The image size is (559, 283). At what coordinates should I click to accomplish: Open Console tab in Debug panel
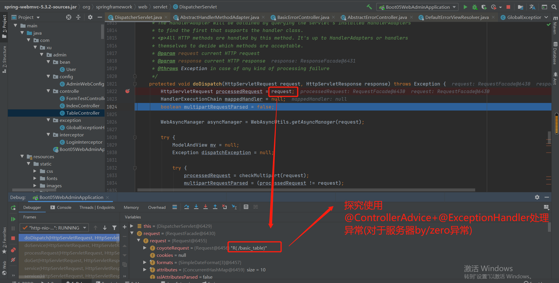pyautogui.click(x=61, y=207)
